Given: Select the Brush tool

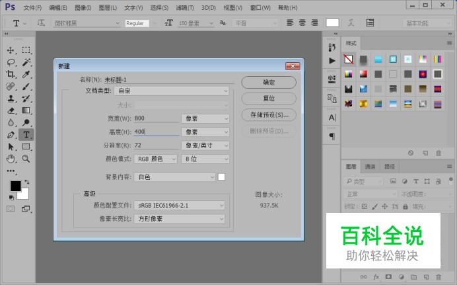Looking at the screenshot, I should click(x=26, y=87).
